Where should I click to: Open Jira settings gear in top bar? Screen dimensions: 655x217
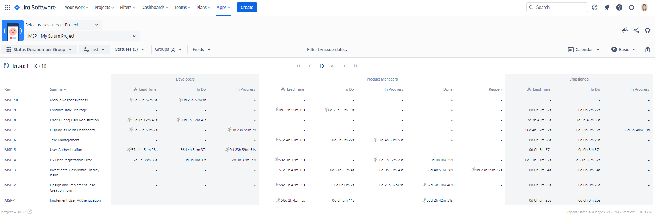631,7
